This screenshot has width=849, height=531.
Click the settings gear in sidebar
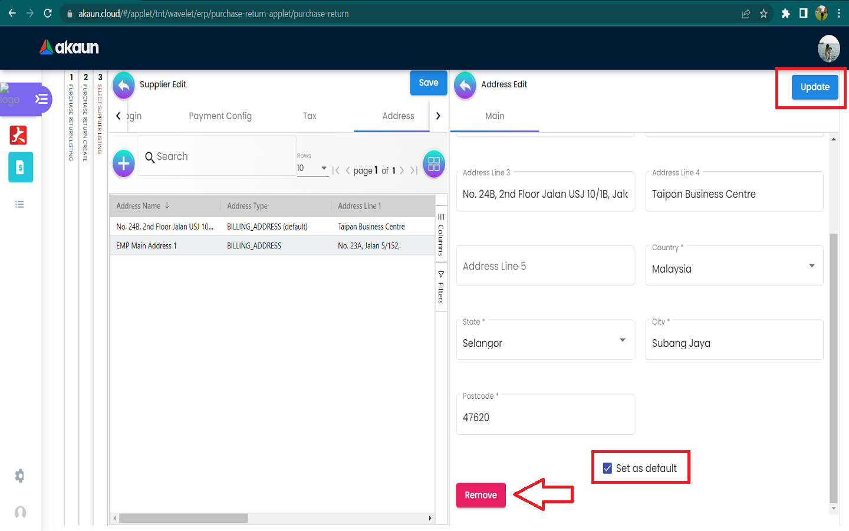pyautogui.click(x=19, y=476)
